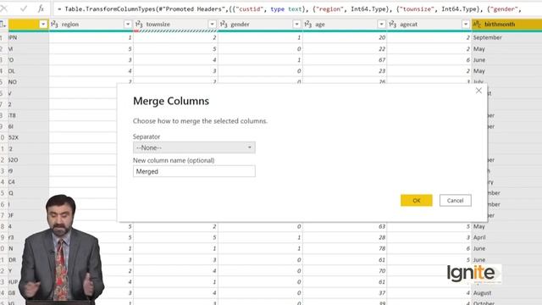
Task: Click age cell with value 37
Action: click(x=345, y=293)
